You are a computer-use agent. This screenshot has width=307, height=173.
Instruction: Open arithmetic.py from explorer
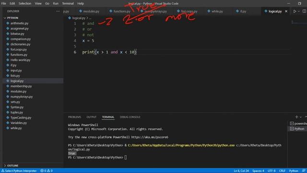(x=19, y=23)
